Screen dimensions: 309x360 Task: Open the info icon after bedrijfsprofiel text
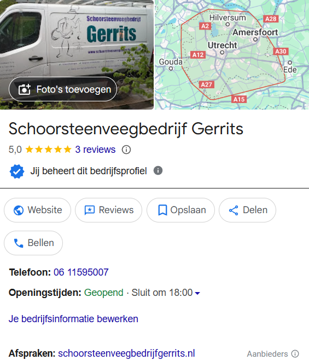coord(158,170)
